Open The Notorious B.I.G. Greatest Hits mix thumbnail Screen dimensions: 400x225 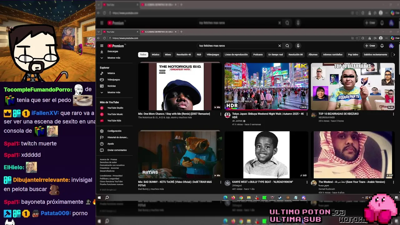click(180, 87)
